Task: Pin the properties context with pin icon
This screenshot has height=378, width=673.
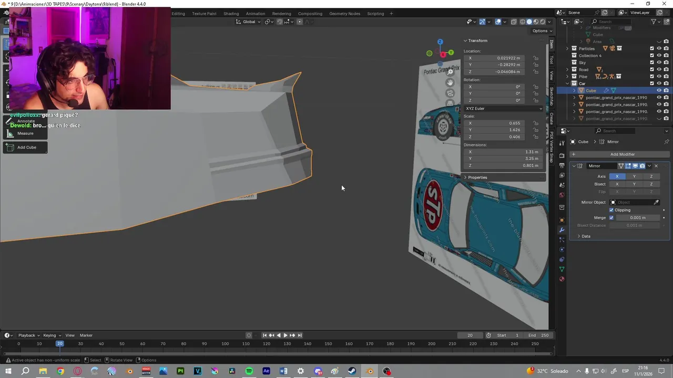Action: click(666, 142)
